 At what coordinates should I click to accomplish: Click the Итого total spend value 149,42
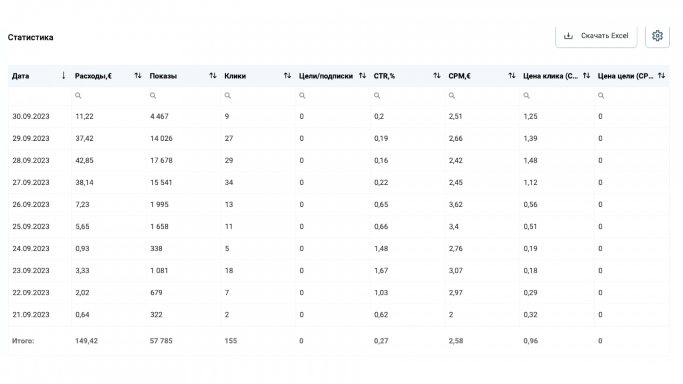(87, 341)
